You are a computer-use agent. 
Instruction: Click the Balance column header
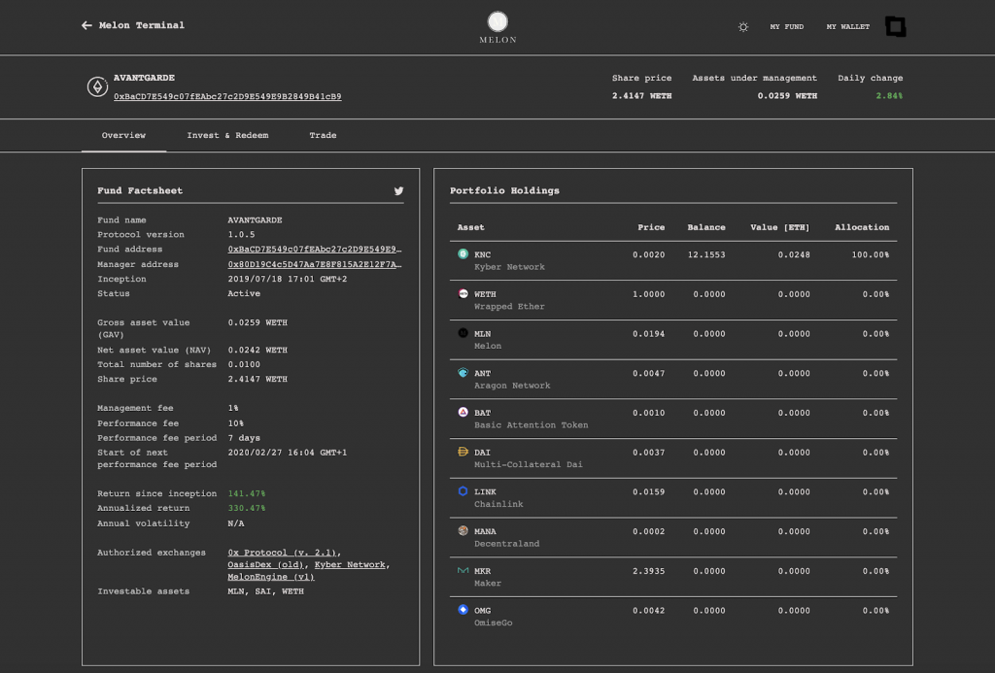pos(706,227)
